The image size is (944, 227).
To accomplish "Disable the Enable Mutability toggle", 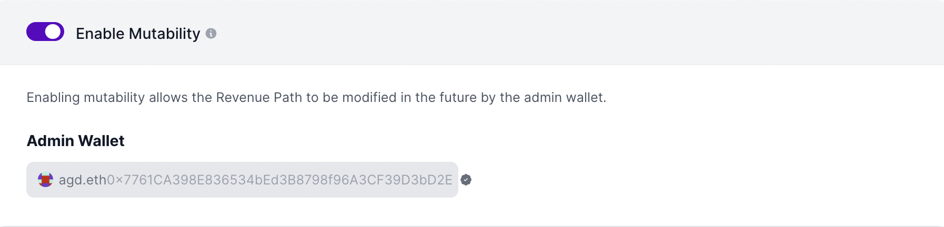I will pos(45,32).
